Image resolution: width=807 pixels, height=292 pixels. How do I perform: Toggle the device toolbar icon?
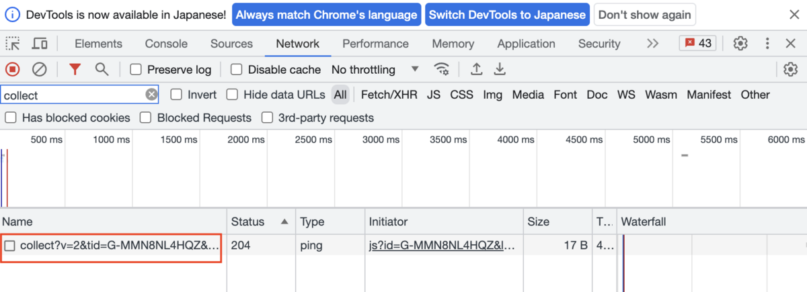pyautogui.click(x=40, y=44)
